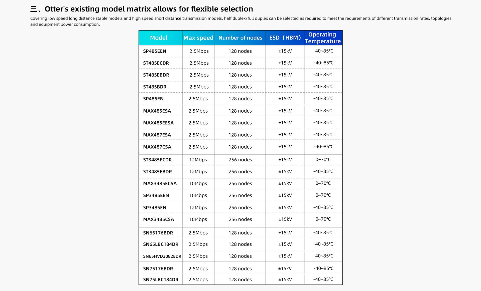The width and height of the screenshot is (481, 291).
Task: Click the Operating Temperature header
Action: click(x=323, y=38)
